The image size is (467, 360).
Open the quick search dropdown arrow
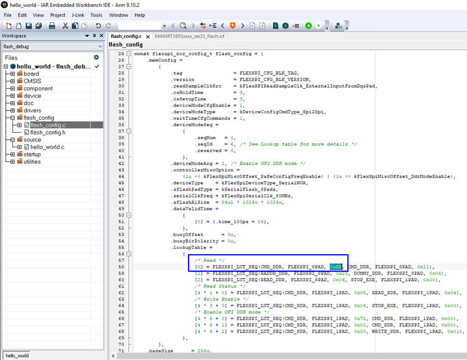coord(164,26)
